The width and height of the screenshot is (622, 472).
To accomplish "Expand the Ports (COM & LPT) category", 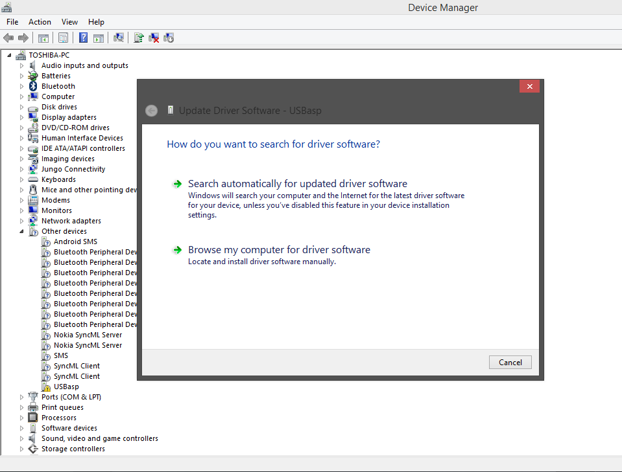I will 21,397.
